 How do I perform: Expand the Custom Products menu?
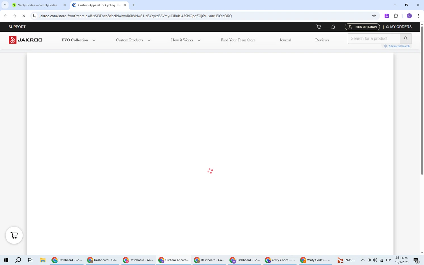tap(133, 40)
